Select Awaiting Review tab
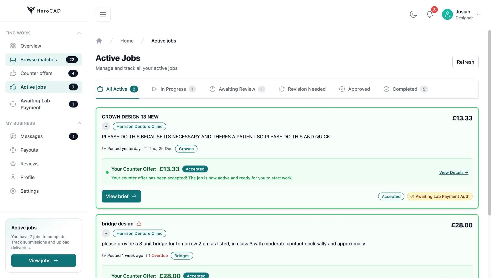The image size is (491, 278). tap(237, 89)
